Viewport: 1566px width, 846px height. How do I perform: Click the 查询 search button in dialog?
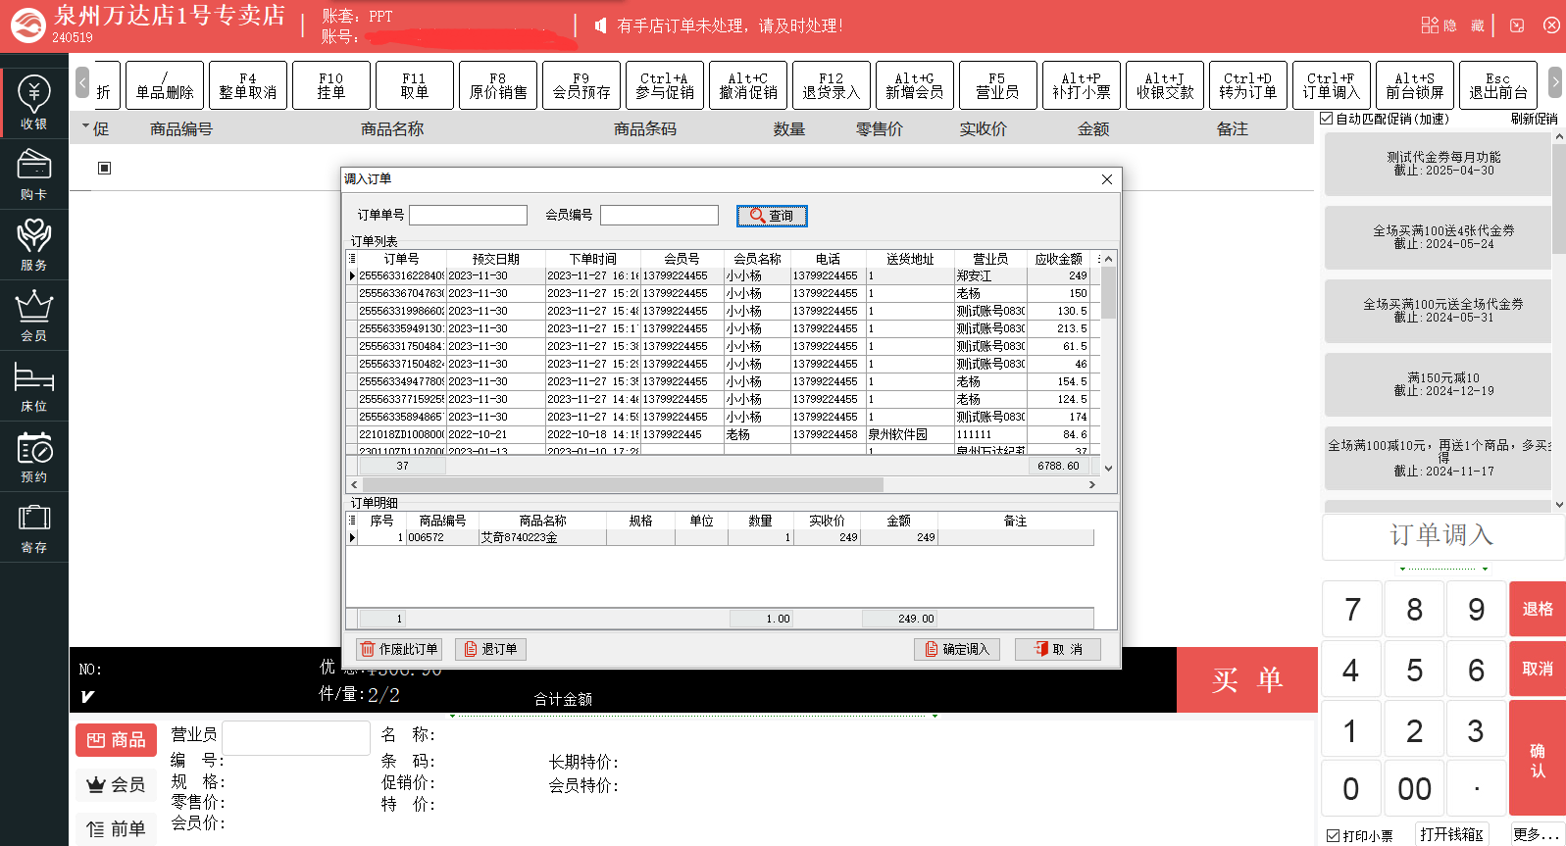pyautogui.click(x=772, y=216)
